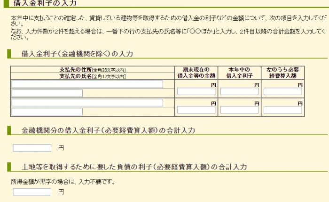This screenshot has height=202, width=329.
Task: Click the 金融機関分の借入金利子 section heading
Action: tap(108, 130)
